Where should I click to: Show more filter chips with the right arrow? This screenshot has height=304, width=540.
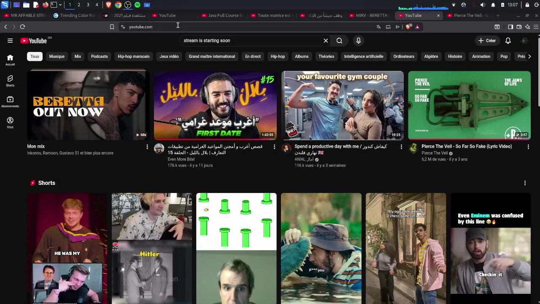click(529, 56)
